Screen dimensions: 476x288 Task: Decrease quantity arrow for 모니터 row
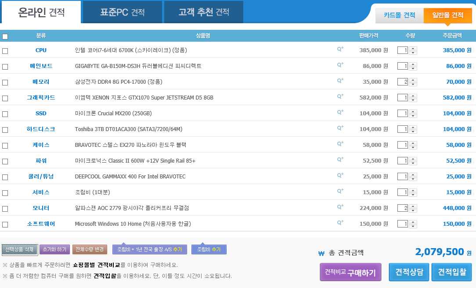point(413,210)
